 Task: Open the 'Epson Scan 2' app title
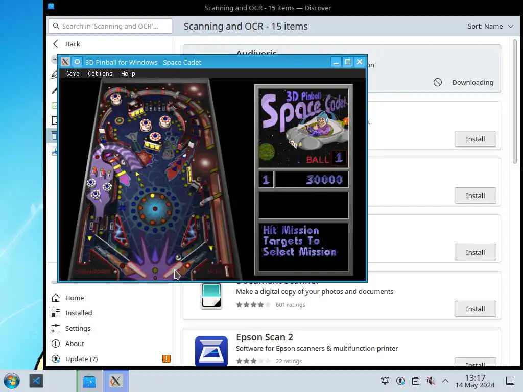(x=264, y=337)
